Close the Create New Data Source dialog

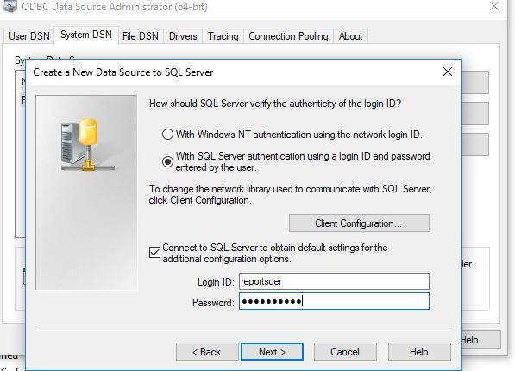coord(448,72)
